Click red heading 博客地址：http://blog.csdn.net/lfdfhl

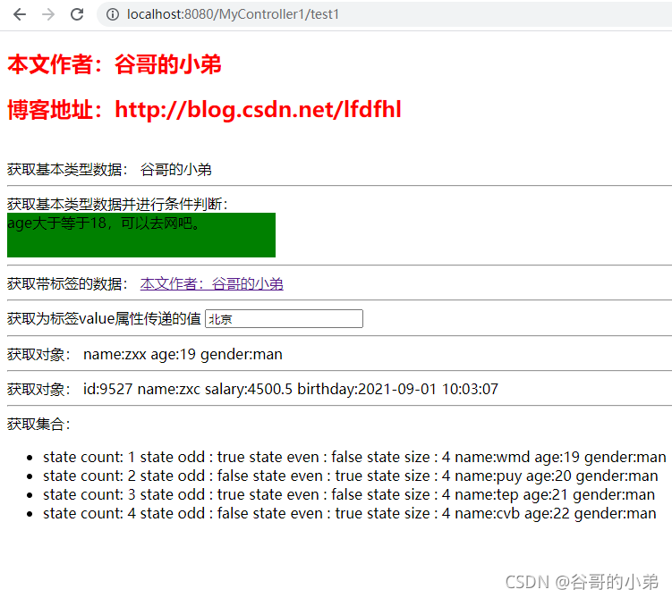tap(204, 110)
